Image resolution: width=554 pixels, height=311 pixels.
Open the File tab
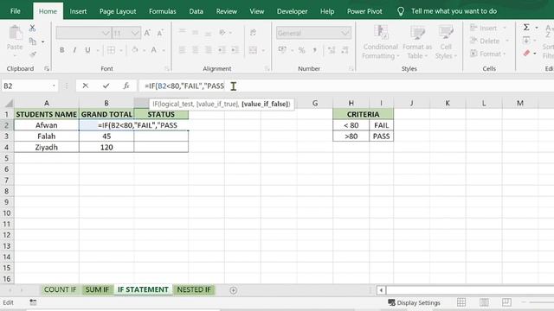tap(16, 11)
